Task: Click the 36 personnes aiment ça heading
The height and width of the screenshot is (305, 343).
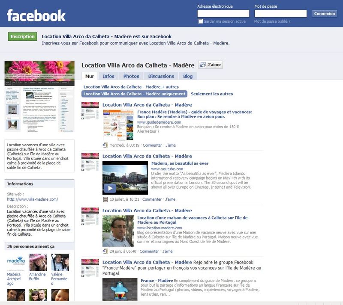Action: point(31,246)
